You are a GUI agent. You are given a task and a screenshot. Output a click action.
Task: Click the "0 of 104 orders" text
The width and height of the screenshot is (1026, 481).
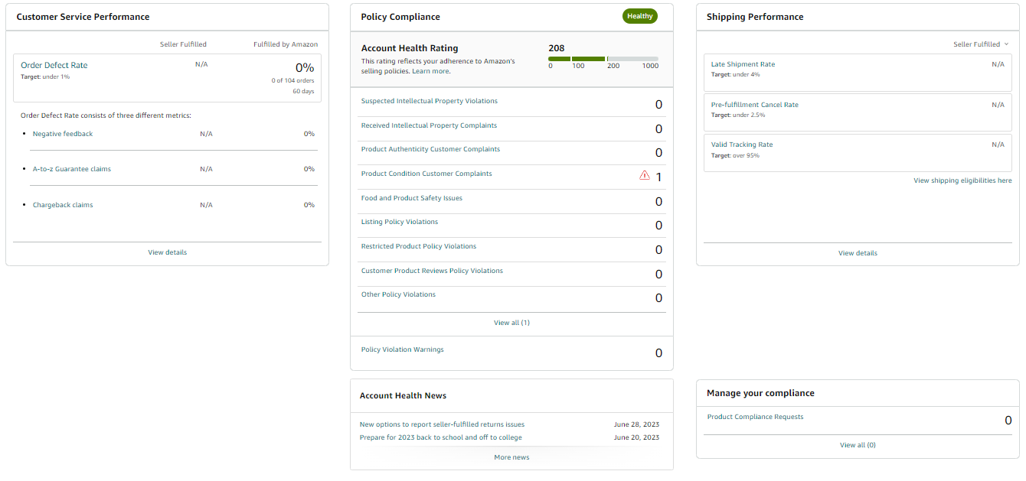(292, 80)
